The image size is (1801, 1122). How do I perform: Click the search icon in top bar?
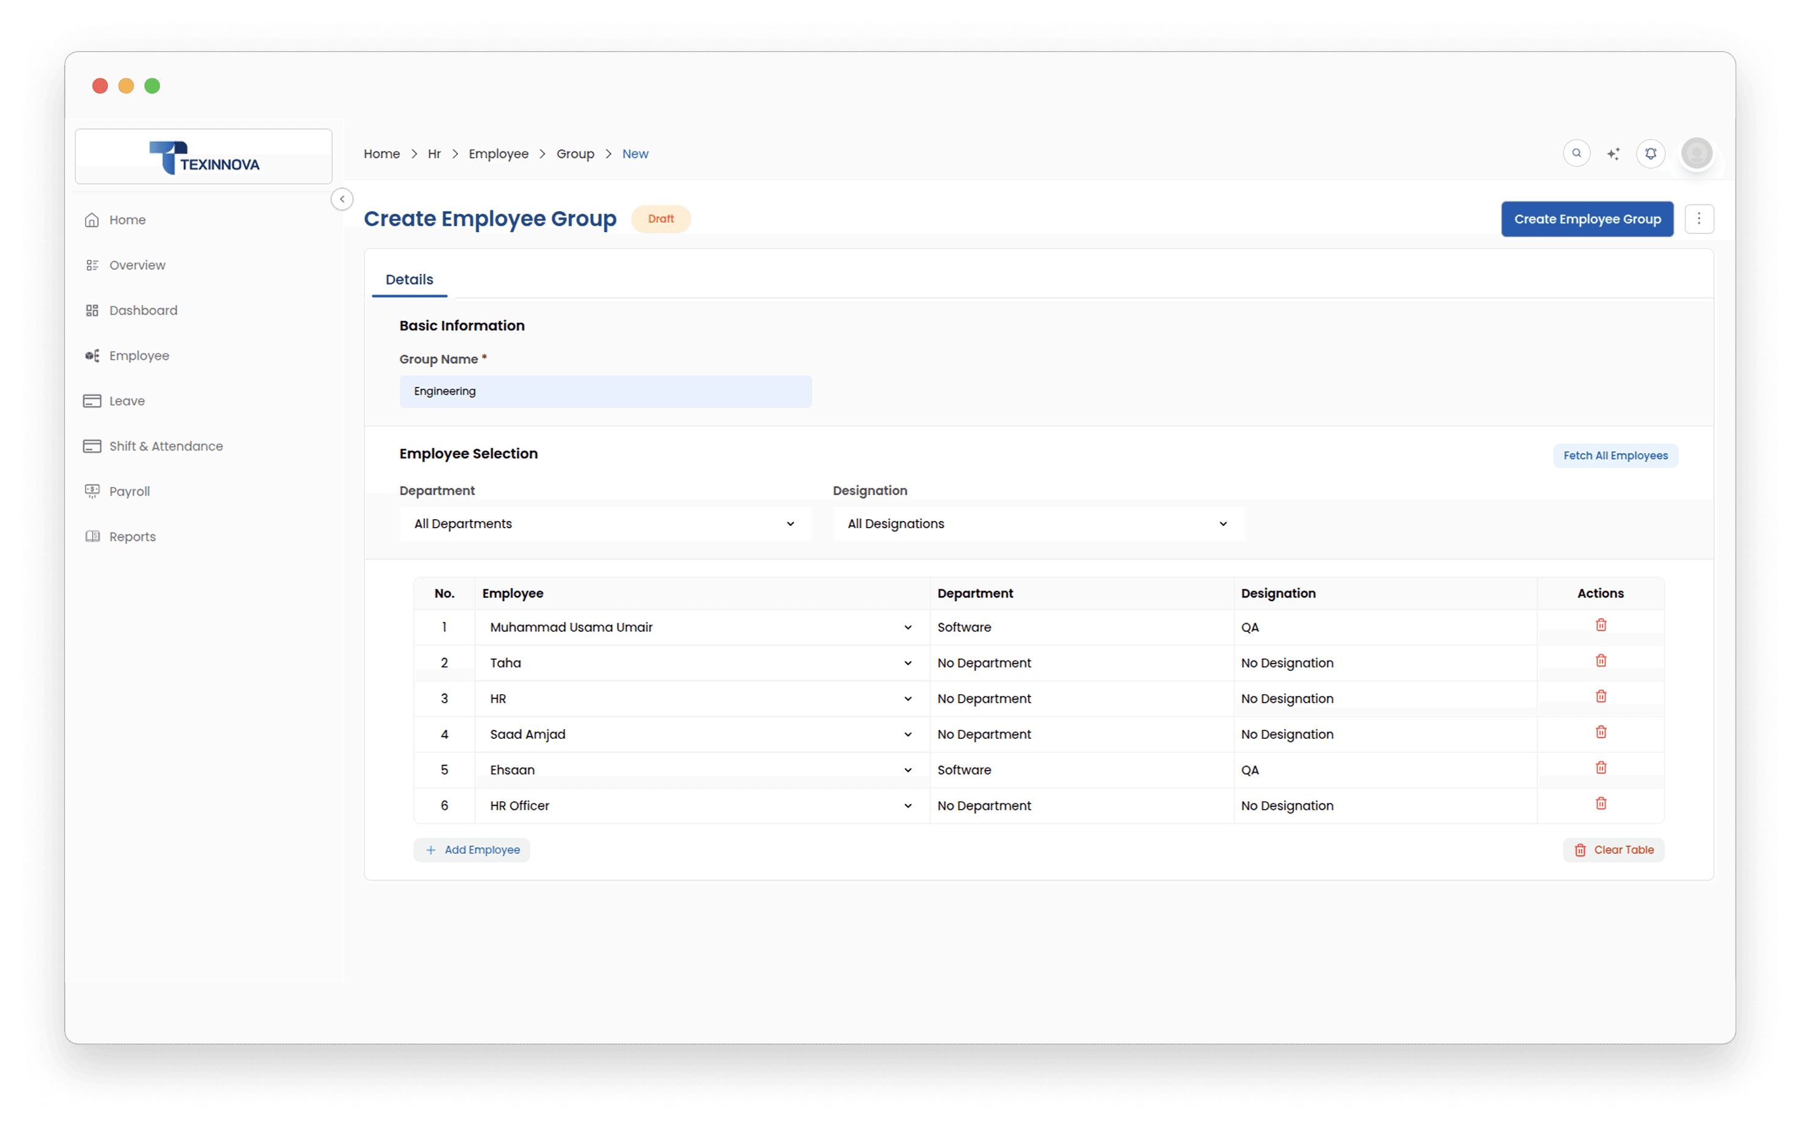tap(1576, 154)
